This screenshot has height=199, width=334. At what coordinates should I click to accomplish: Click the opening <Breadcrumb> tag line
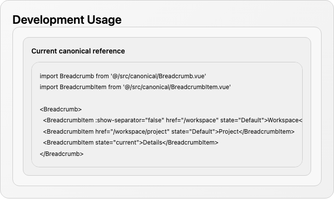click(61, 109)
